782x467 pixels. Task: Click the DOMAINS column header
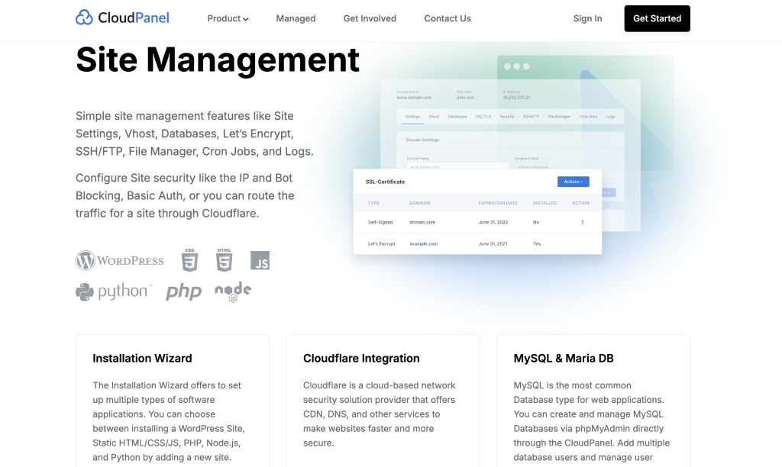click(x=420, y=203)
